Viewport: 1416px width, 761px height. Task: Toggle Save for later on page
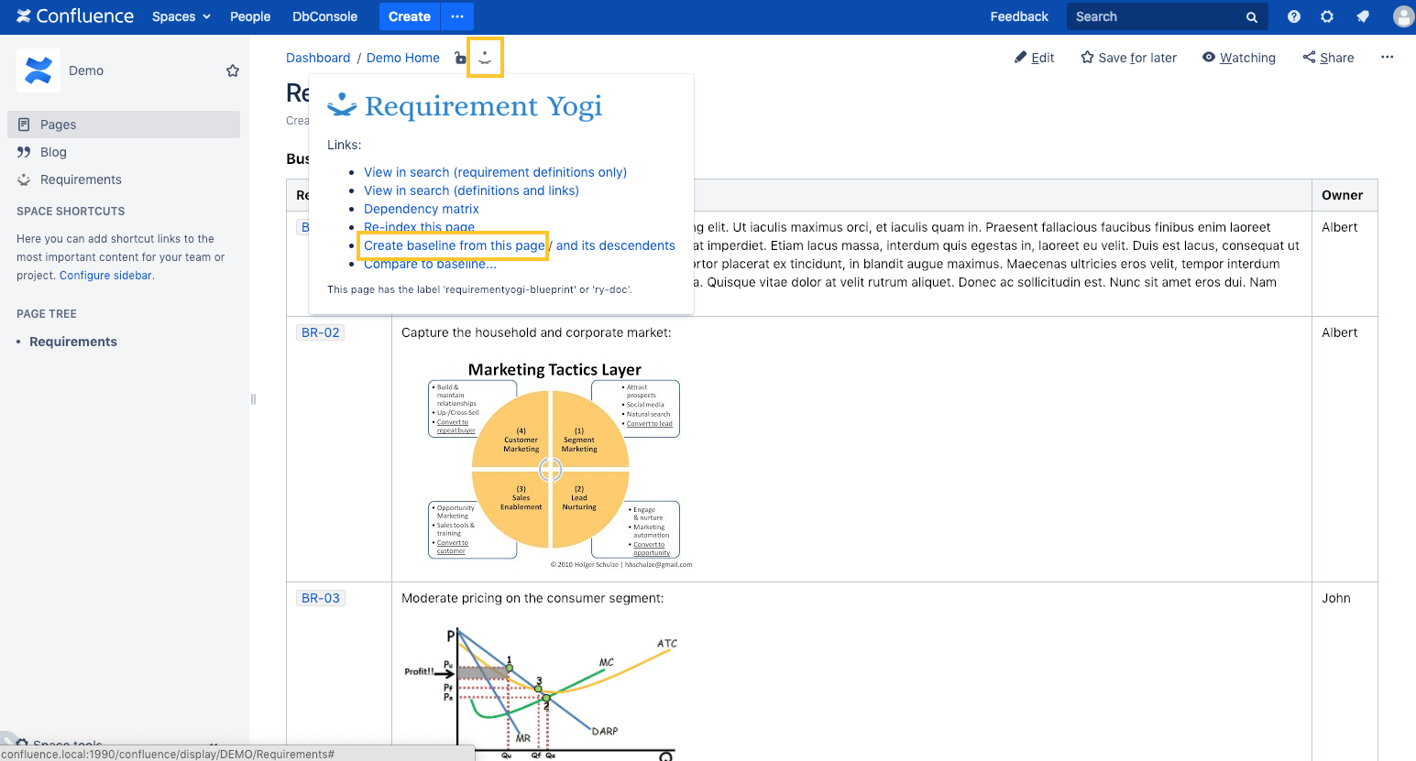1128,58
